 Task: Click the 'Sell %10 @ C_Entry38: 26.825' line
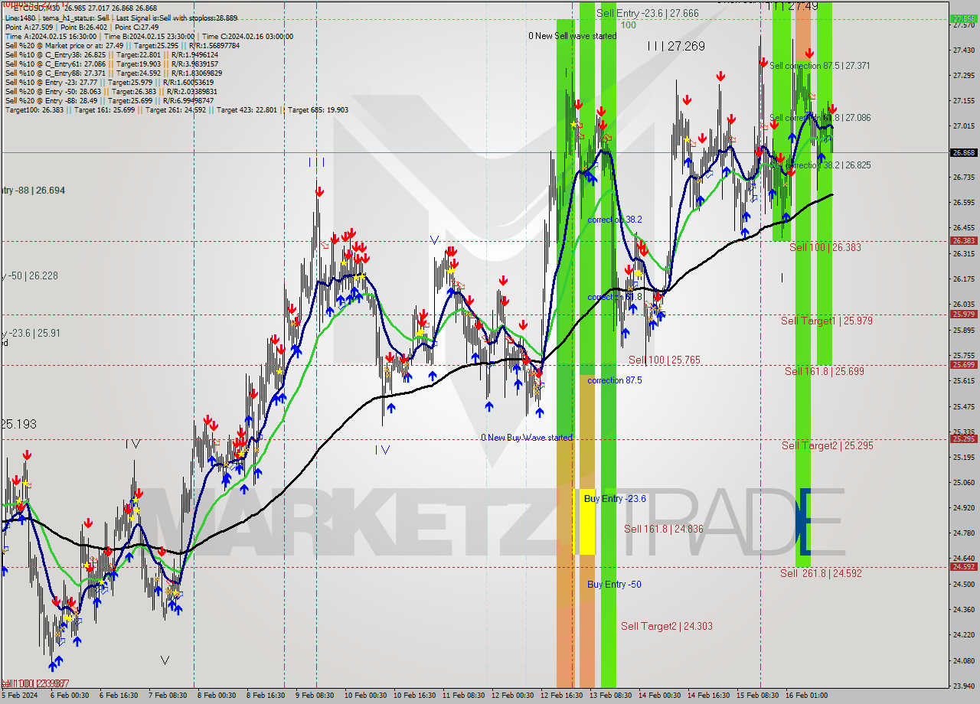112,55
